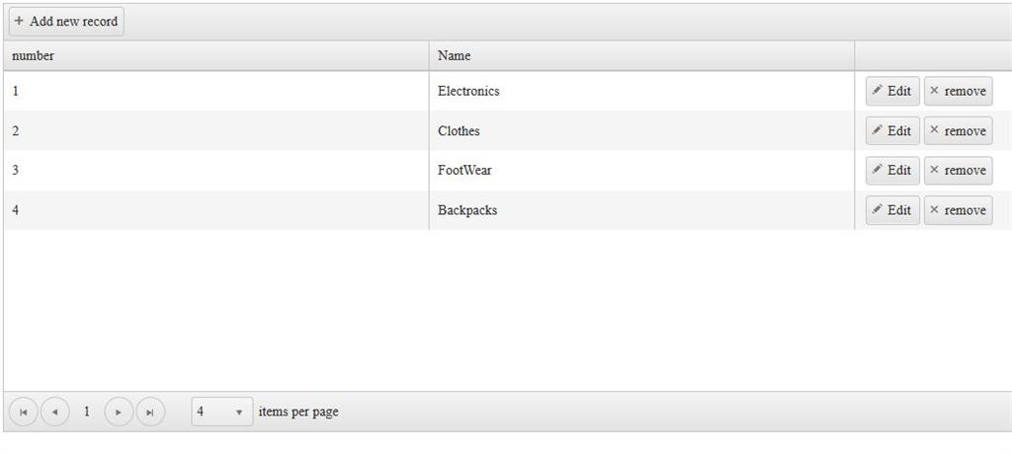Remove the FootWear record

pyautogui.click(x=958, y=170)
